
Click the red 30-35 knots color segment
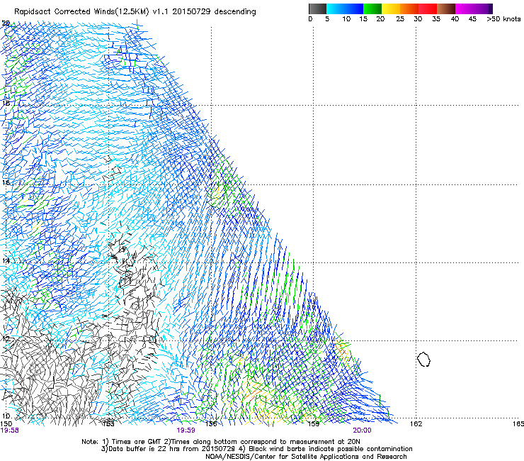(428, 9)
